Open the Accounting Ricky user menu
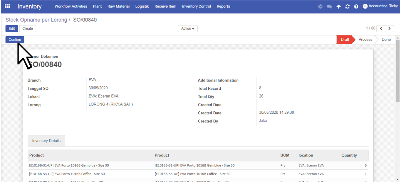Image resolution: width=401 pixels, height=182 pixels. click(x=380, y=6)
